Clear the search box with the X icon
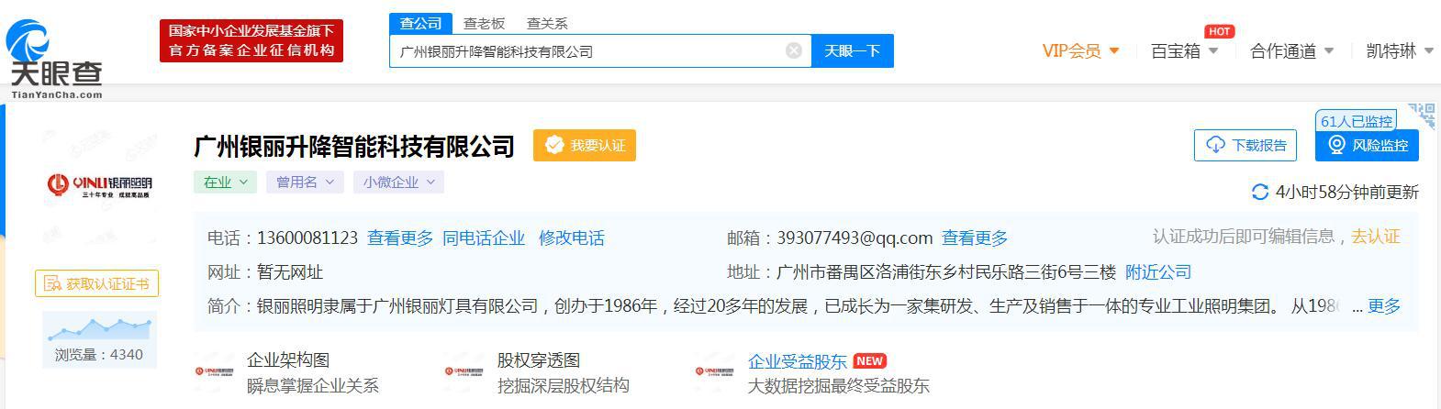Screen dimensions: 1441x409 tap(794, 50)
